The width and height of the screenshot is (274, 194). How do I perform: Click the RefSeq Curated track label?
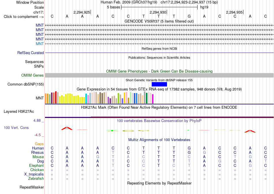pos(30,53)
